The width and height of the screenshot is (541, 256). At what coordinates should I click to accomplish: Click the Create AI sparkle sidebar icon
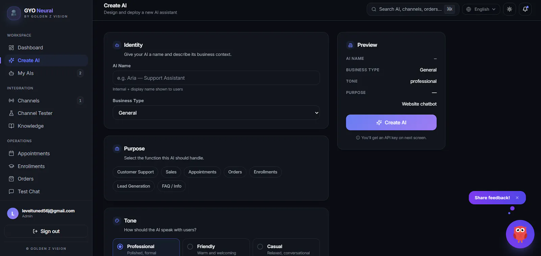[x=11, y=60]
